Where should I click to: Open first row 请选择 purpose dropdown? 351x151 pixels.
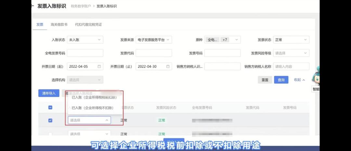tap(89, 120)
